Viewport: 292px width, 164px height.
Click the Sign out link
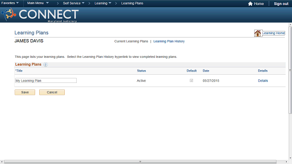pyautogui.click(x=281, y=4)
